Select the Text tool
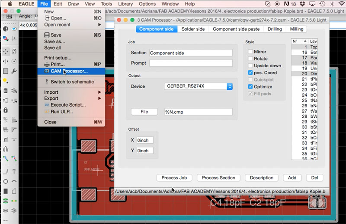Screen dimensions: 346x224 tap(14, 172)
